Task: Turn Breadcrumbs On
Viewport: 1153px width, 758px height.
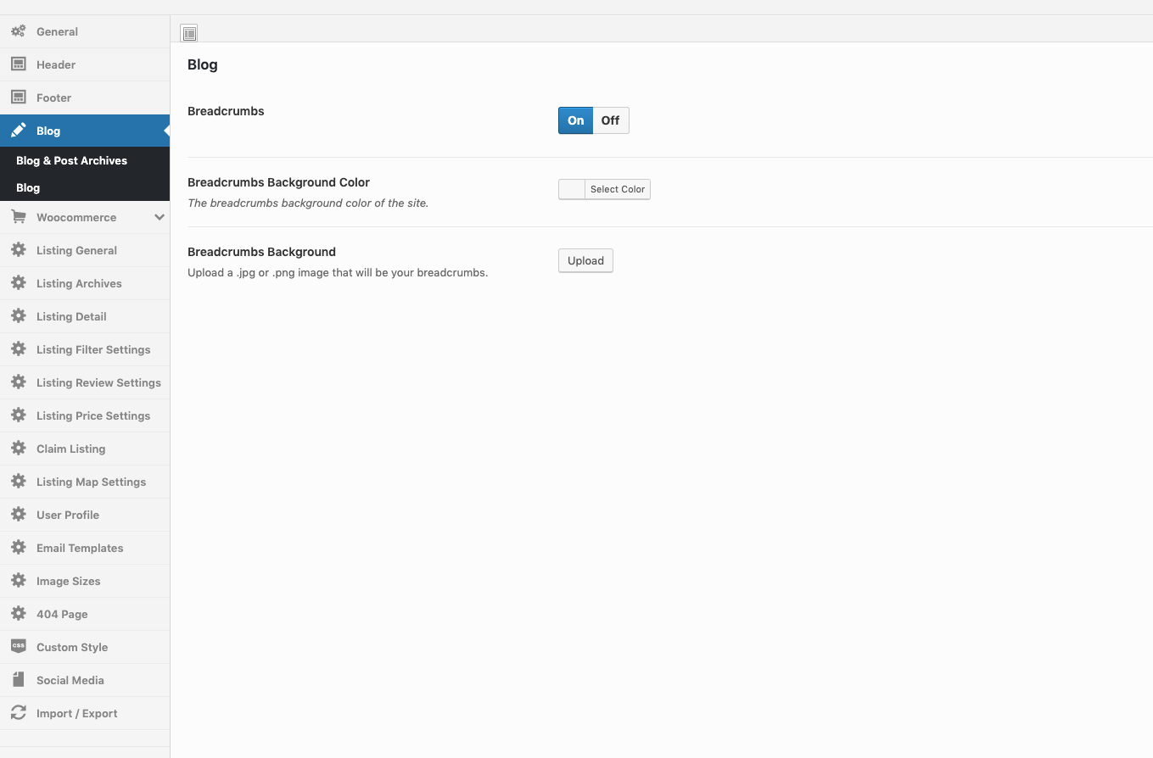Action: (x=575, y=120)
